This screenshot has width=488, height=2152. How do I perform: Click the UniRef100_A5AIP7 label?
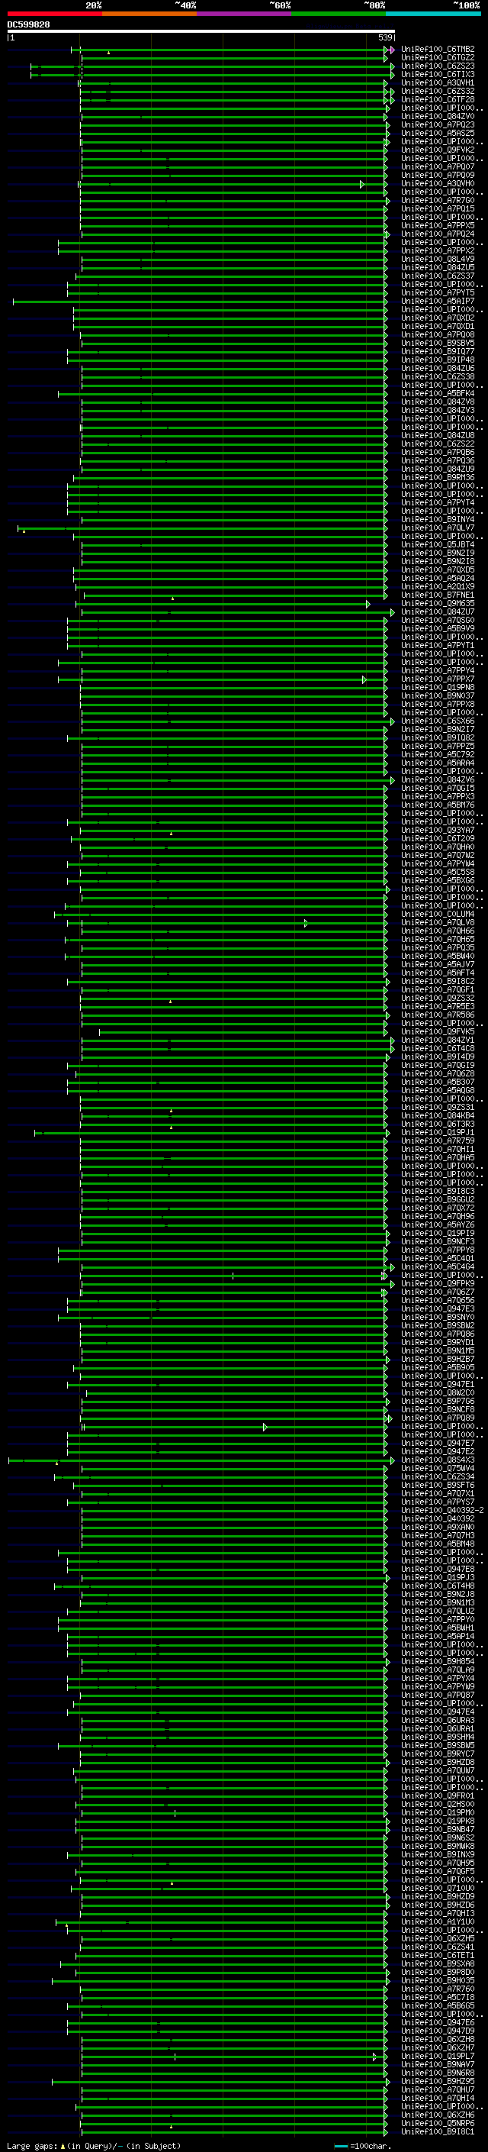tap(438, 301)
